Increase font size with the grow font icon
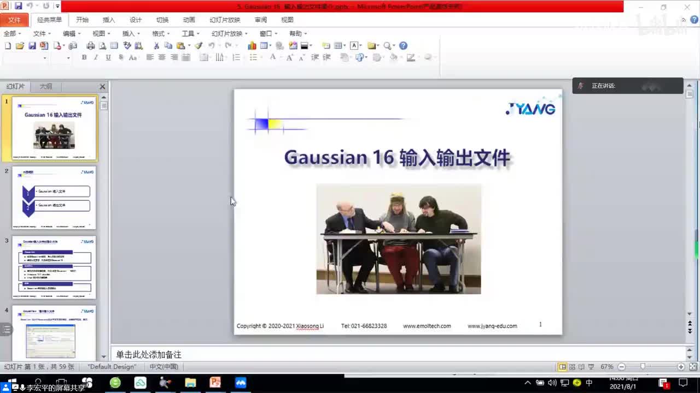700x393 pixels. [x=289, y=57]
